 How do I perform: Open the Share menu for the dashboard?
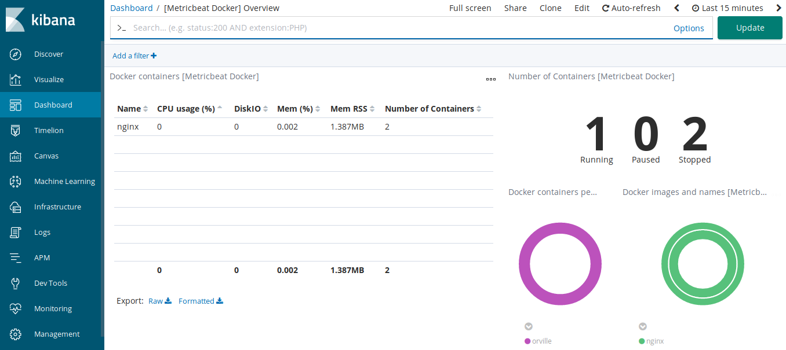pos(515,8)
